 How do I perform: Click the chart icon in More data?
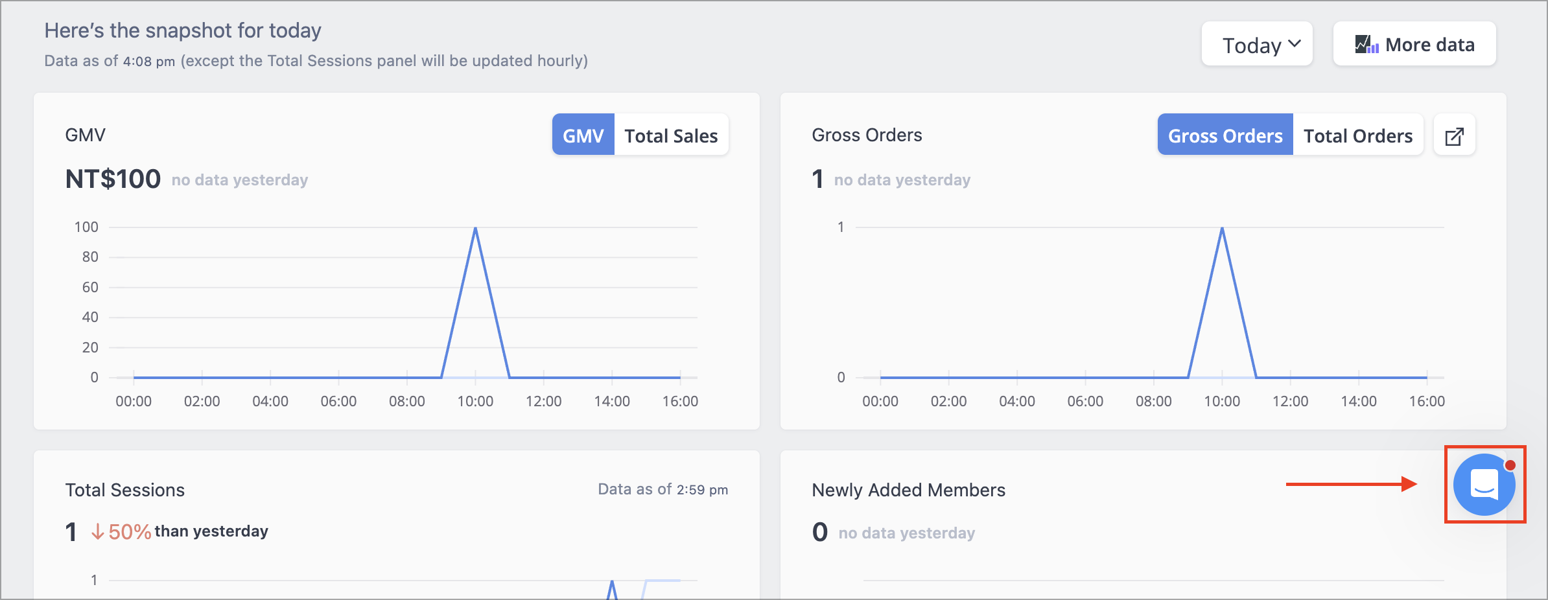(1366, 45)
